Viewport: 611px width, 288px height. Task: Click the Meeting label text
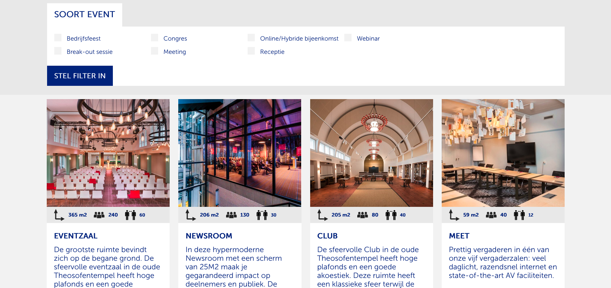click(175, 52)
